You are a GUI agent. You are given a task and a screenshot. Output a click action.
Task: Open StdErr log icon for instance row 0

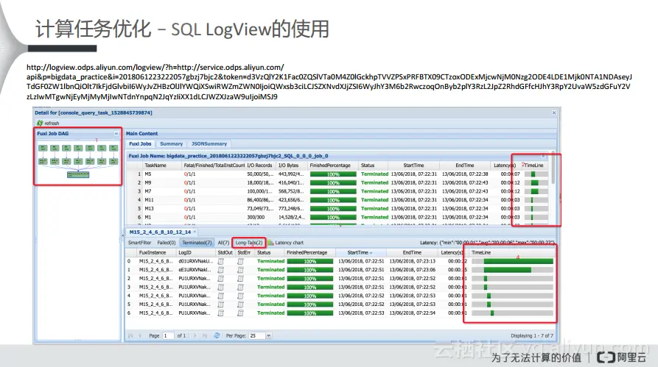(240, 261)
